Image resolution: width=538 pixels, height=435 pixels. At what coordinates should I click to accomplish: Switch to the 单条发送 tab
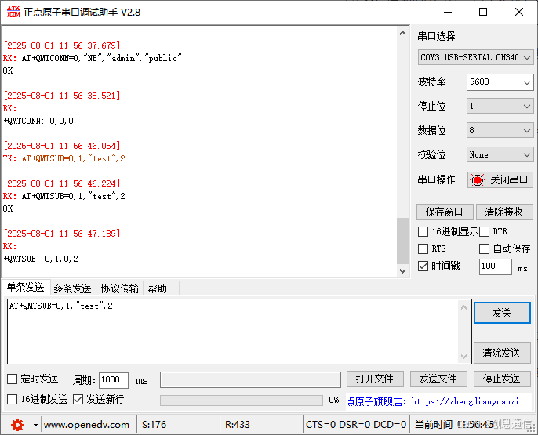(x=26, y=288)
